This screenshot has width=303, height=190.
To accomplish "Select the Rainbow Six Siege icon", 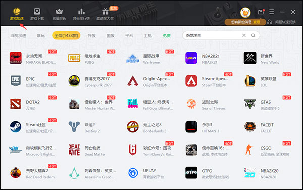I will tap(133, 150).
